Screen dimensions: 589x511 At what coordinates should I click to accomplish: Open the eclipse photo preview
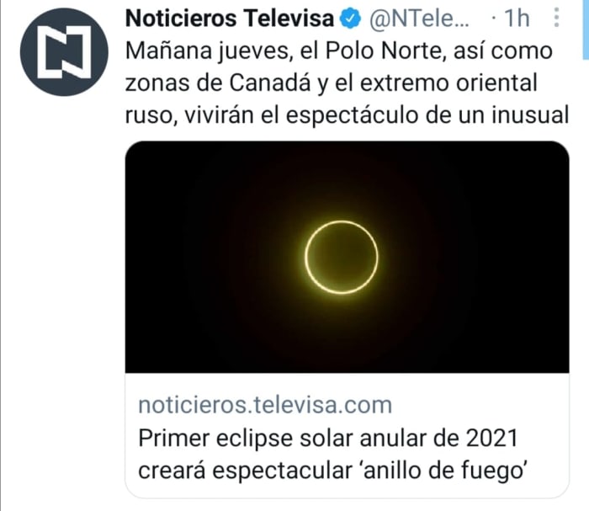coord(347,257)
